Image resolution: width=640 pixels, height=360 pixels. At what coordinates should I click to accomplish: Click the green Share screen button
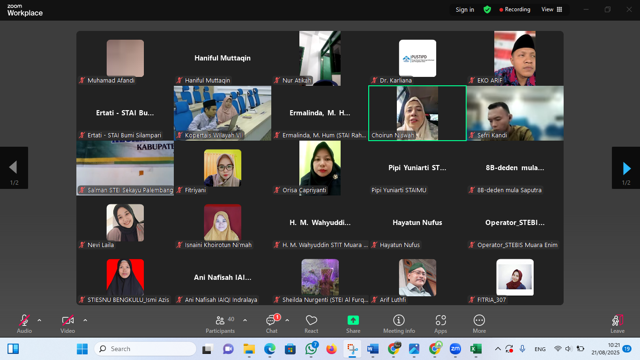coord(353,323)
